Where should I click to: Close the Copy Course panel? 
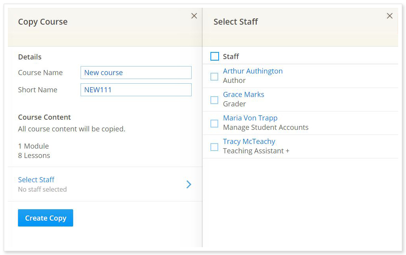point(194,16)
